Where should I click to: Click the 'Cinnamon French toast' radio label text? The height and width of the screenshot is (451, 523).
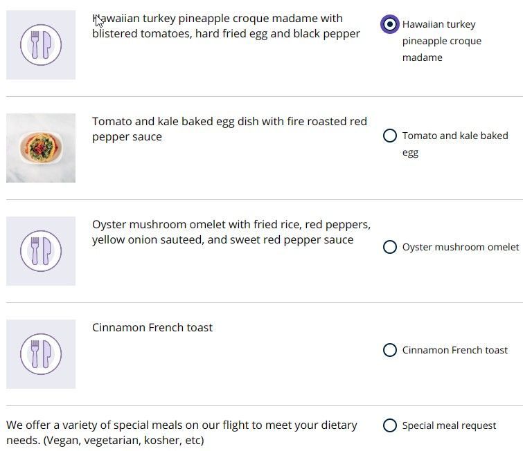(454, 350)
